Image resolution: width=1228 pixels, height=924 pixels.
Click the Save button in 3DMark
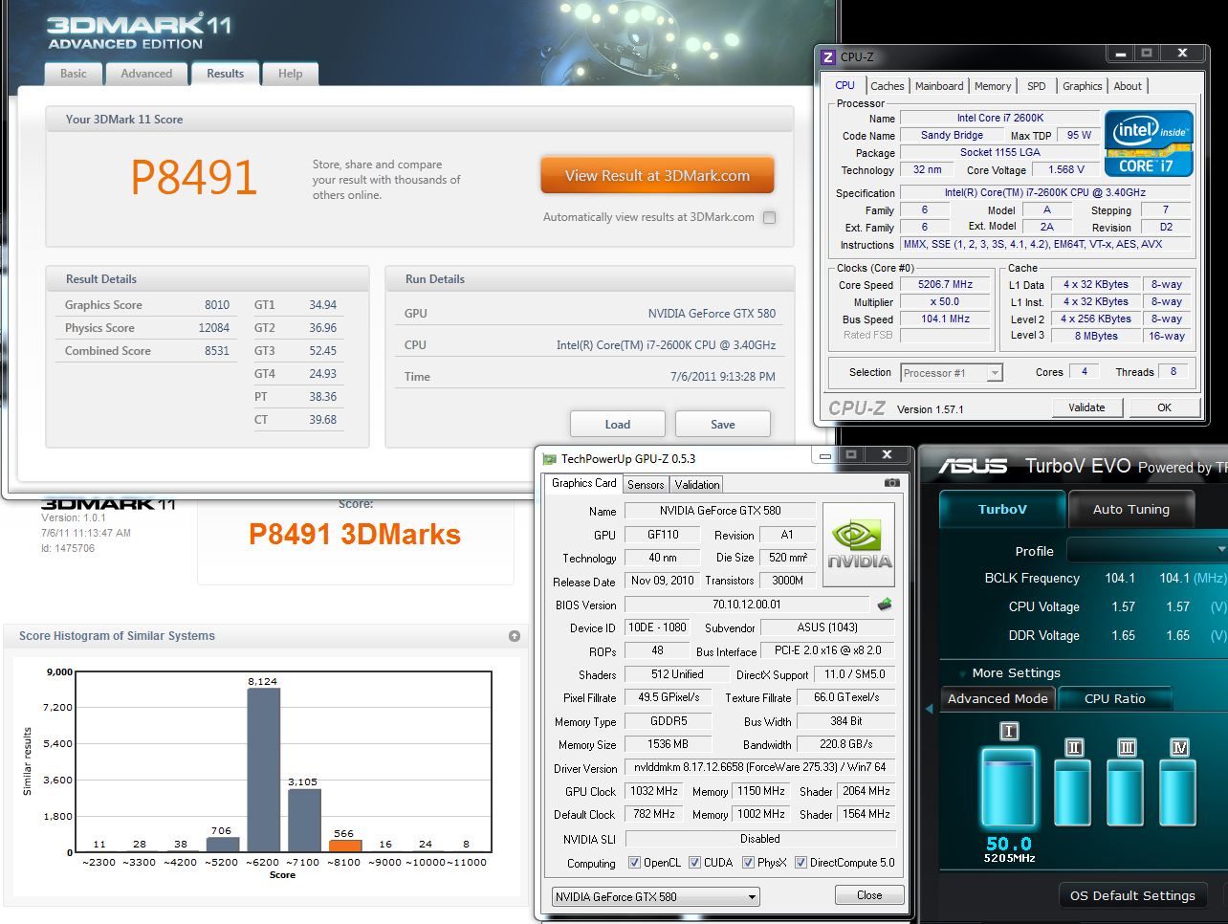pos(723,425)
